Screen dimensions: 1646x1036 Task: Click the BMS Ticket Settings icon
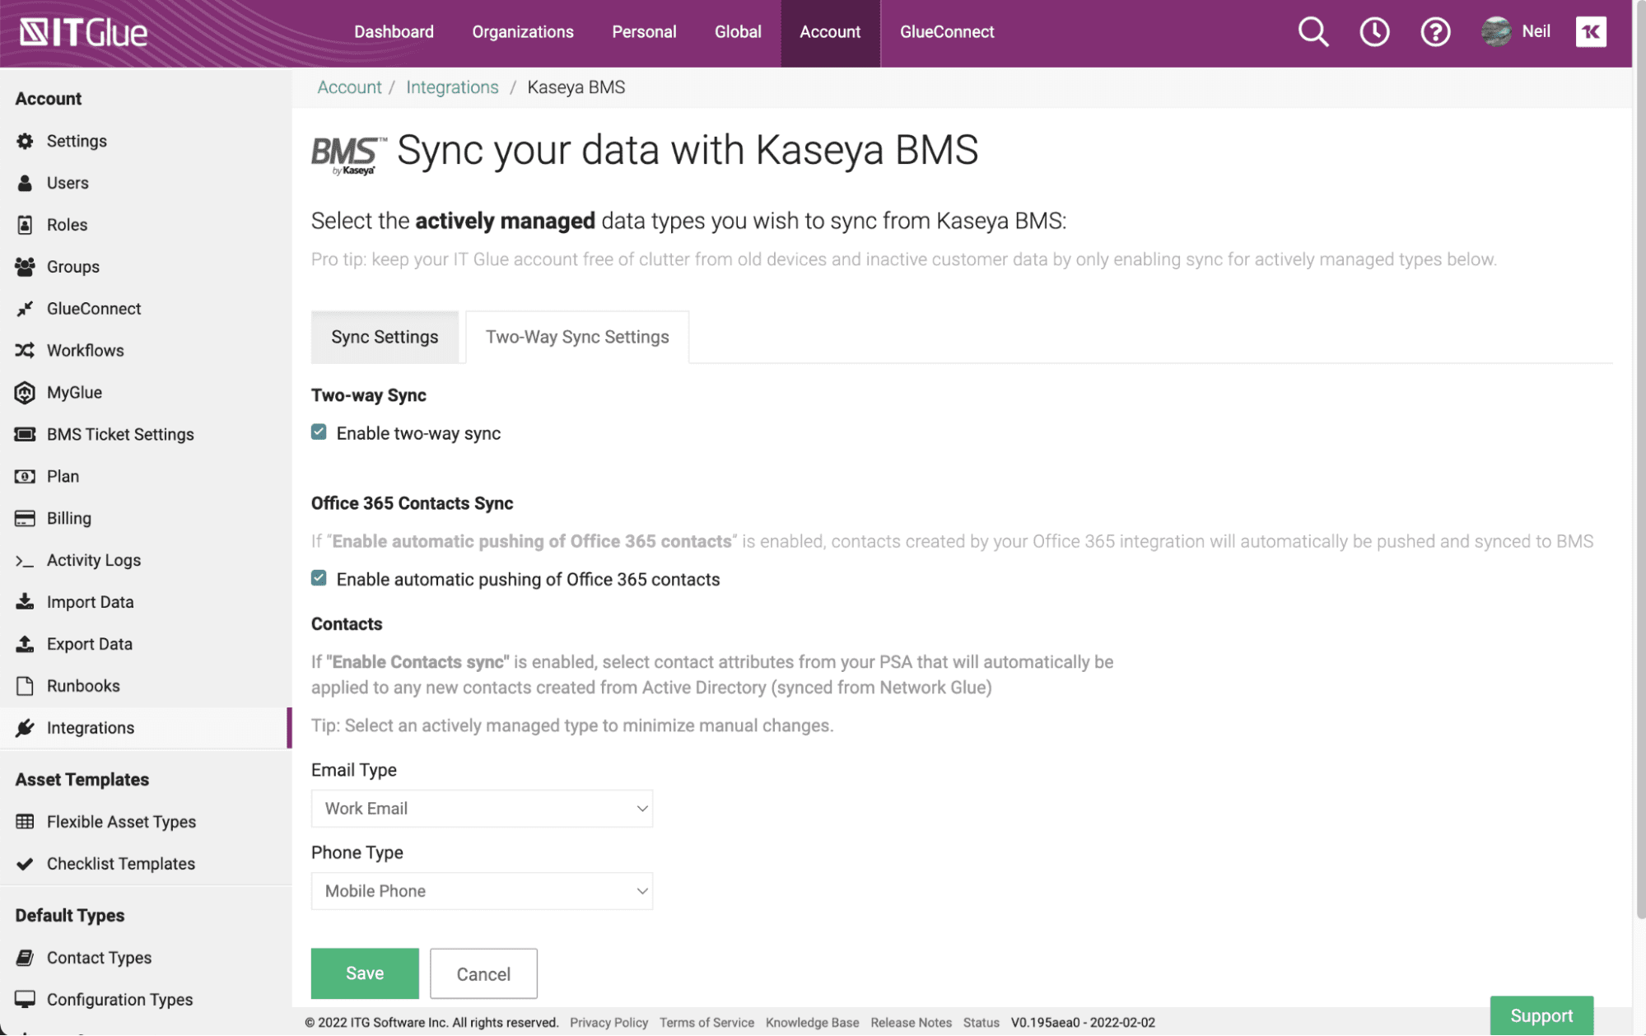25,434
